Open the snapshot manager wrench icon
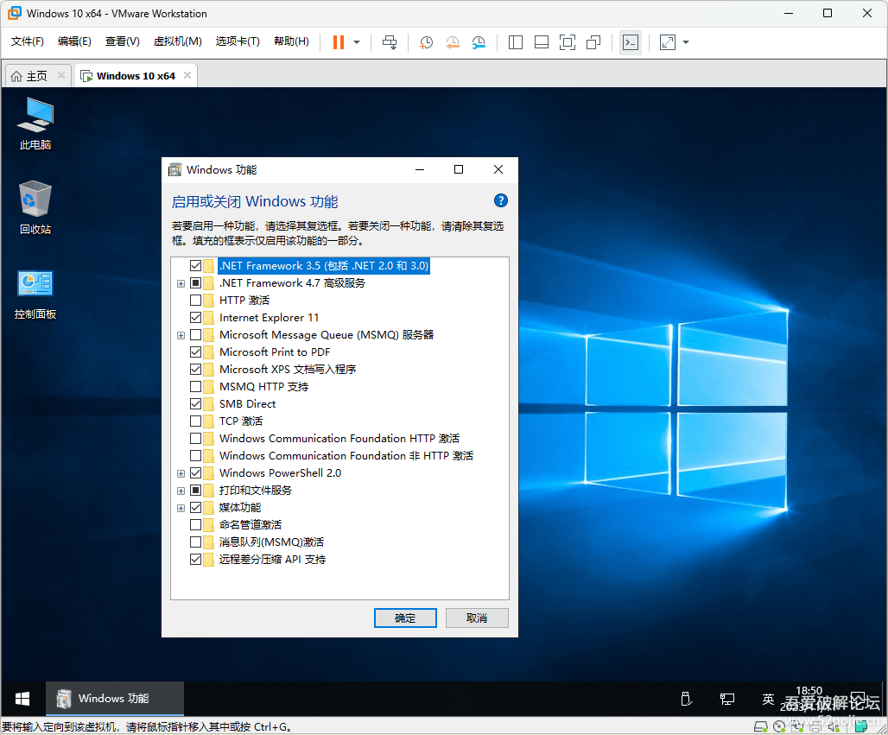This screenshot has width=888, height=735. pos(479,42)
